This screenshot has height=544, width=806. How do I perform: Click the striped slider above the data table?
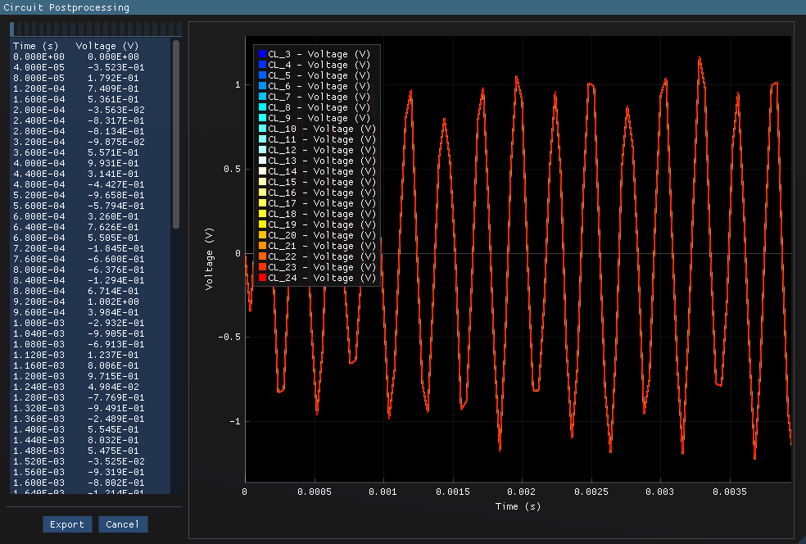click(x=94, y=28)
